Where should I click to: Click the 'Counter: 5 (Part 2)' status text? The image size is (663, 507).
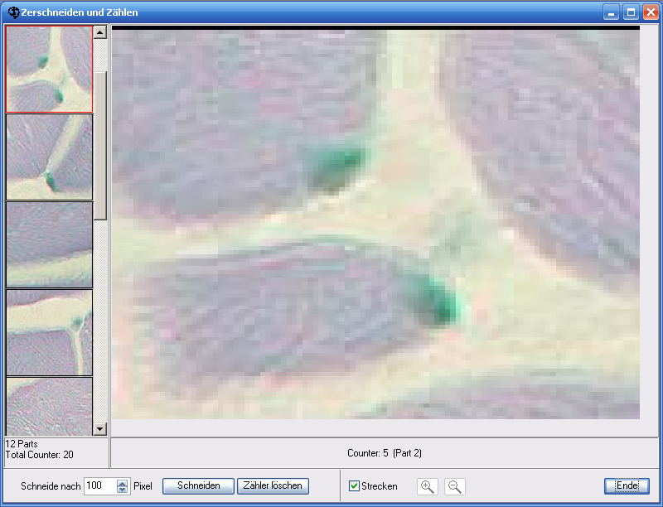385,453
